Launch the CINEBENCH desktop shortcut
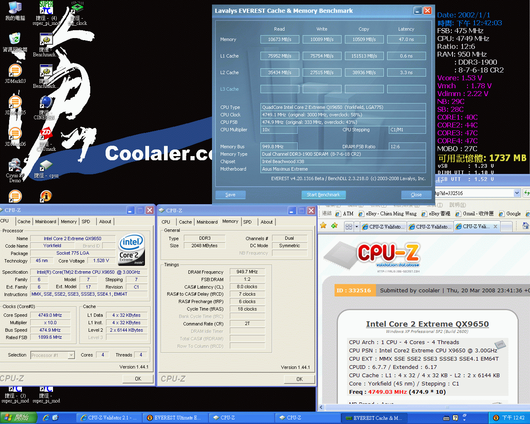530x424 pixels. (45, 108)
